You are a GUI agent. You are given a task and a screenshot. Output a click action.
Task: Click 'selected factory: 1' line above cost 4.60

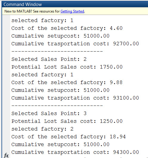42,21
